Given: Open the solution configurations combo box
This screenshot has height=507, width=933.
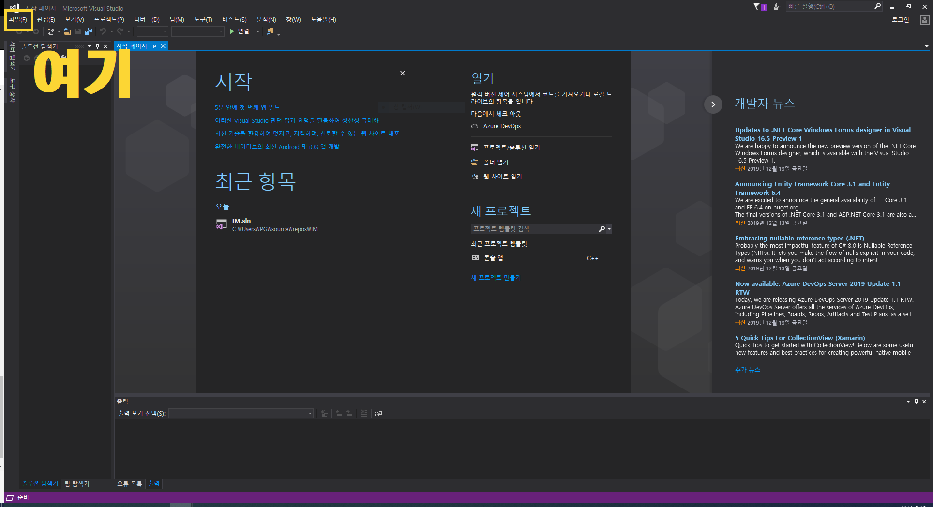Looking at the screenshot, I should click(152, 31).
